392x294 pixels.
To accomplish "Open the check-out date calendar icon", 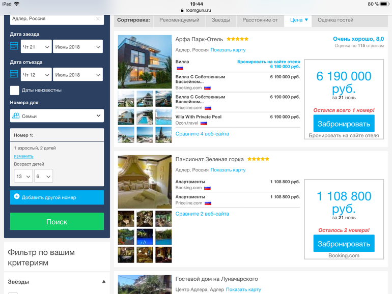I will (x=14, y=74).
